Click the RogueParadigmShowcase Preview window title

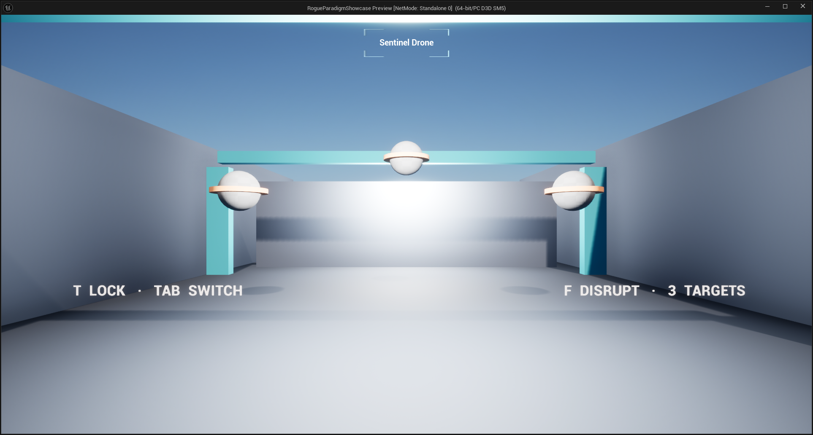pyautogui.click(x=406, y=8)
